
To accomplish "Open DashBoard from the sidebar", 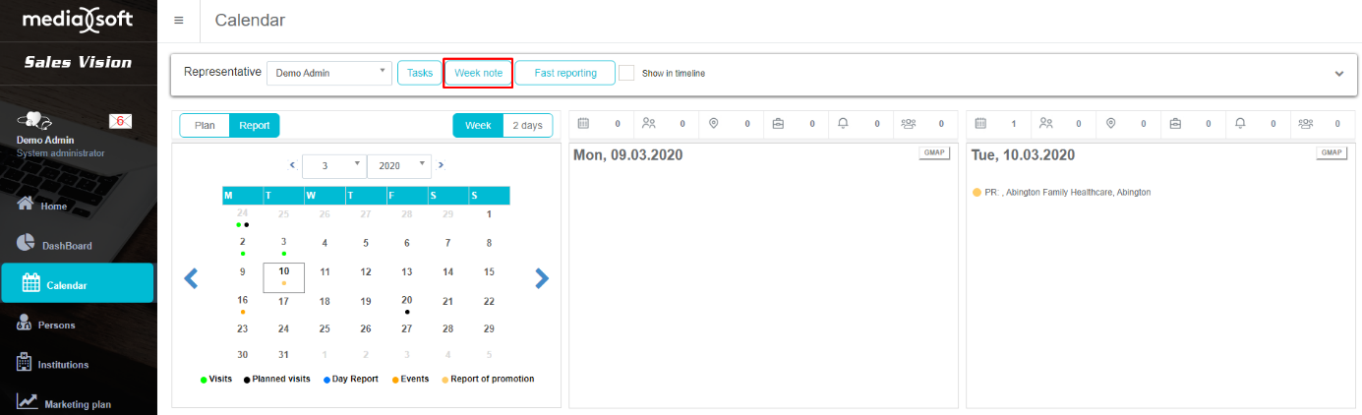I will [x=66, y=246].
